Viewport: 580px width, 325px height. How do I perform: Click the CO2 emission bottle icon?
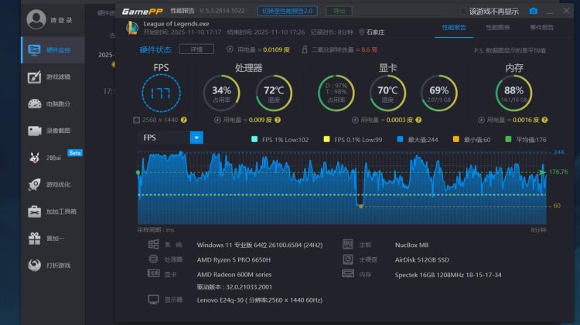pos(305,49)
